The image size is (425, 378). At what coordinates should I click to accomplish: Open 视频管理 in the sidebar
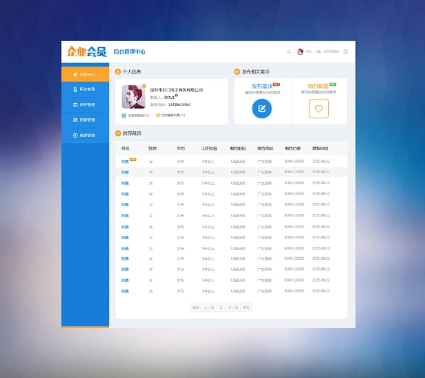coord(85,136)
